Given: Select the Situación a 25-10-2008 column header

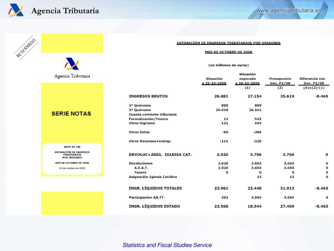Looking at the screenshot, I should pos(214,81).
